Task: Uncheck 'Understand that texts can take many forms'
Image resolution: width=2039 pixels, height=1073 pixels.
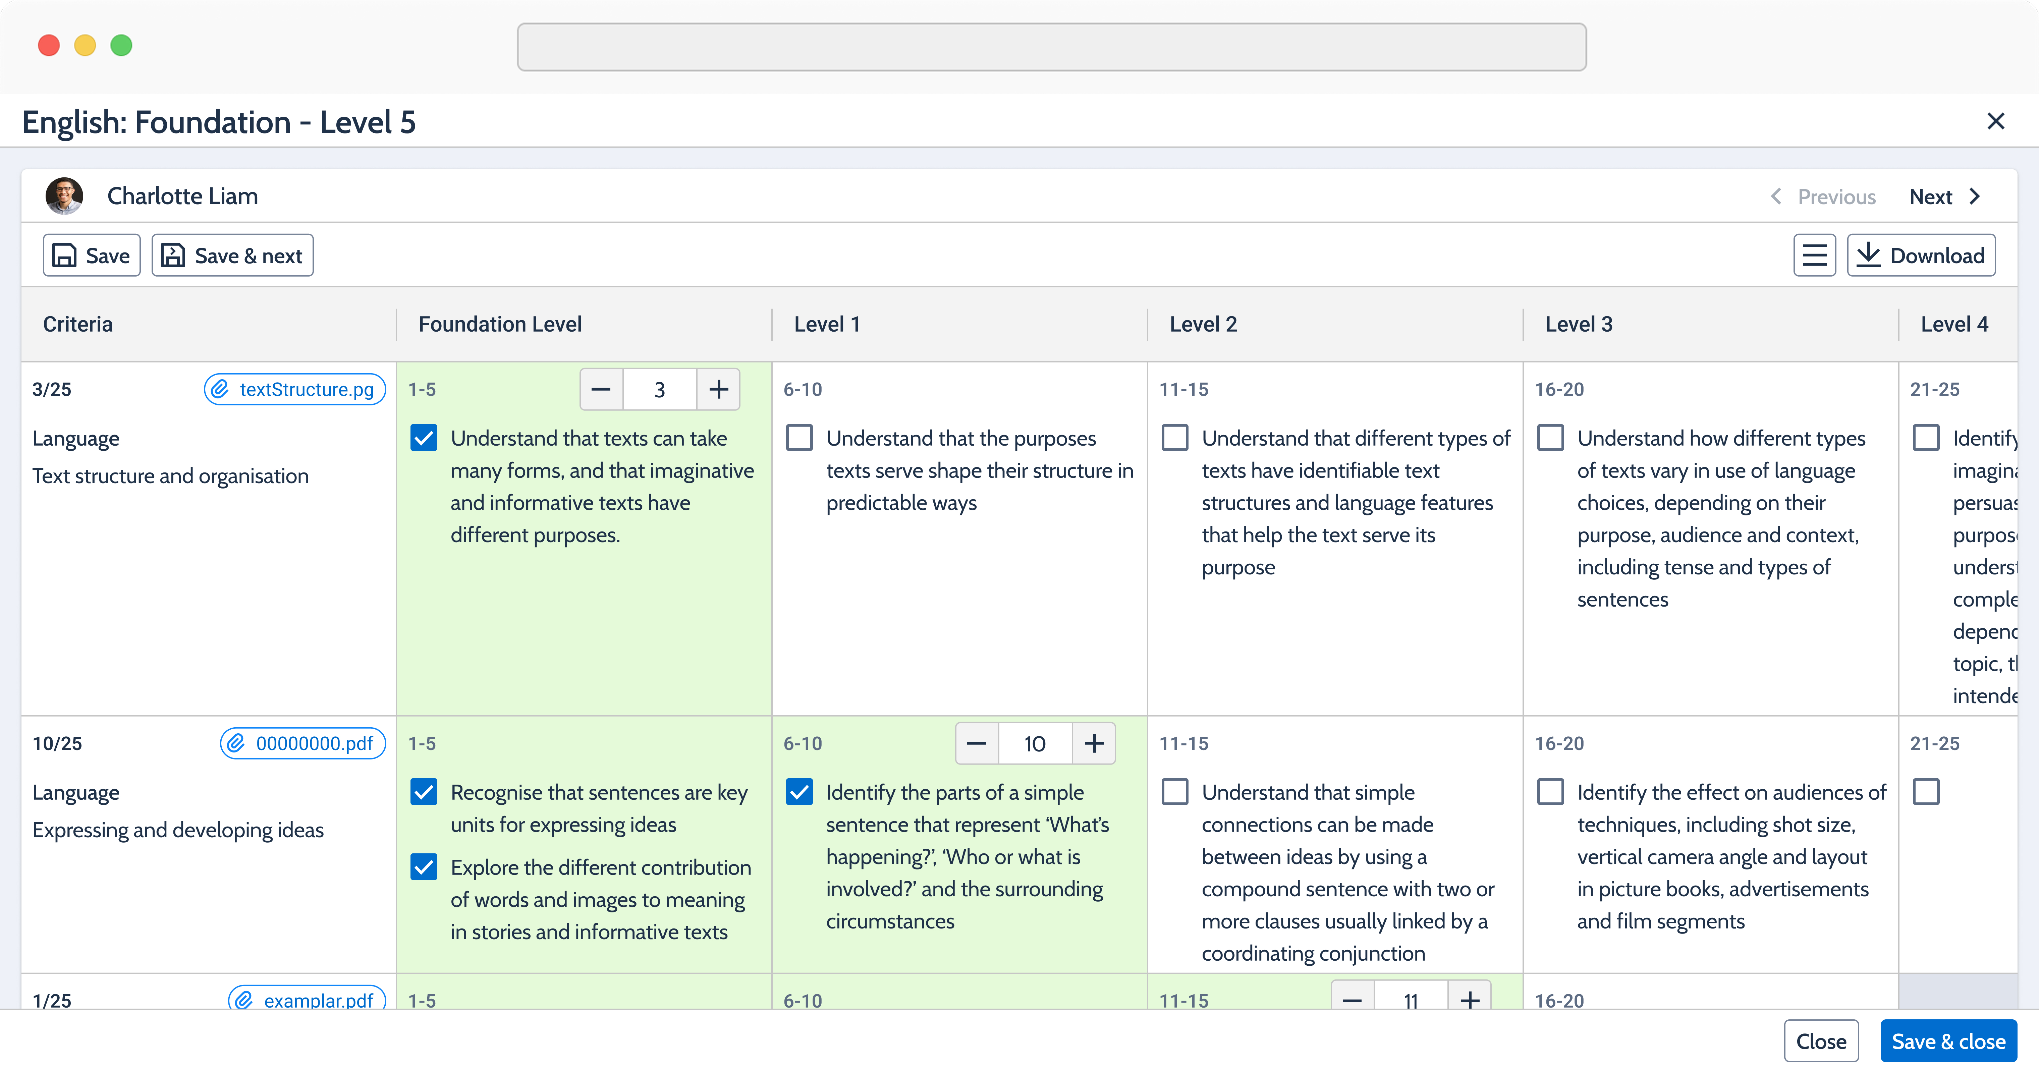Action: [x=424, y=438]
